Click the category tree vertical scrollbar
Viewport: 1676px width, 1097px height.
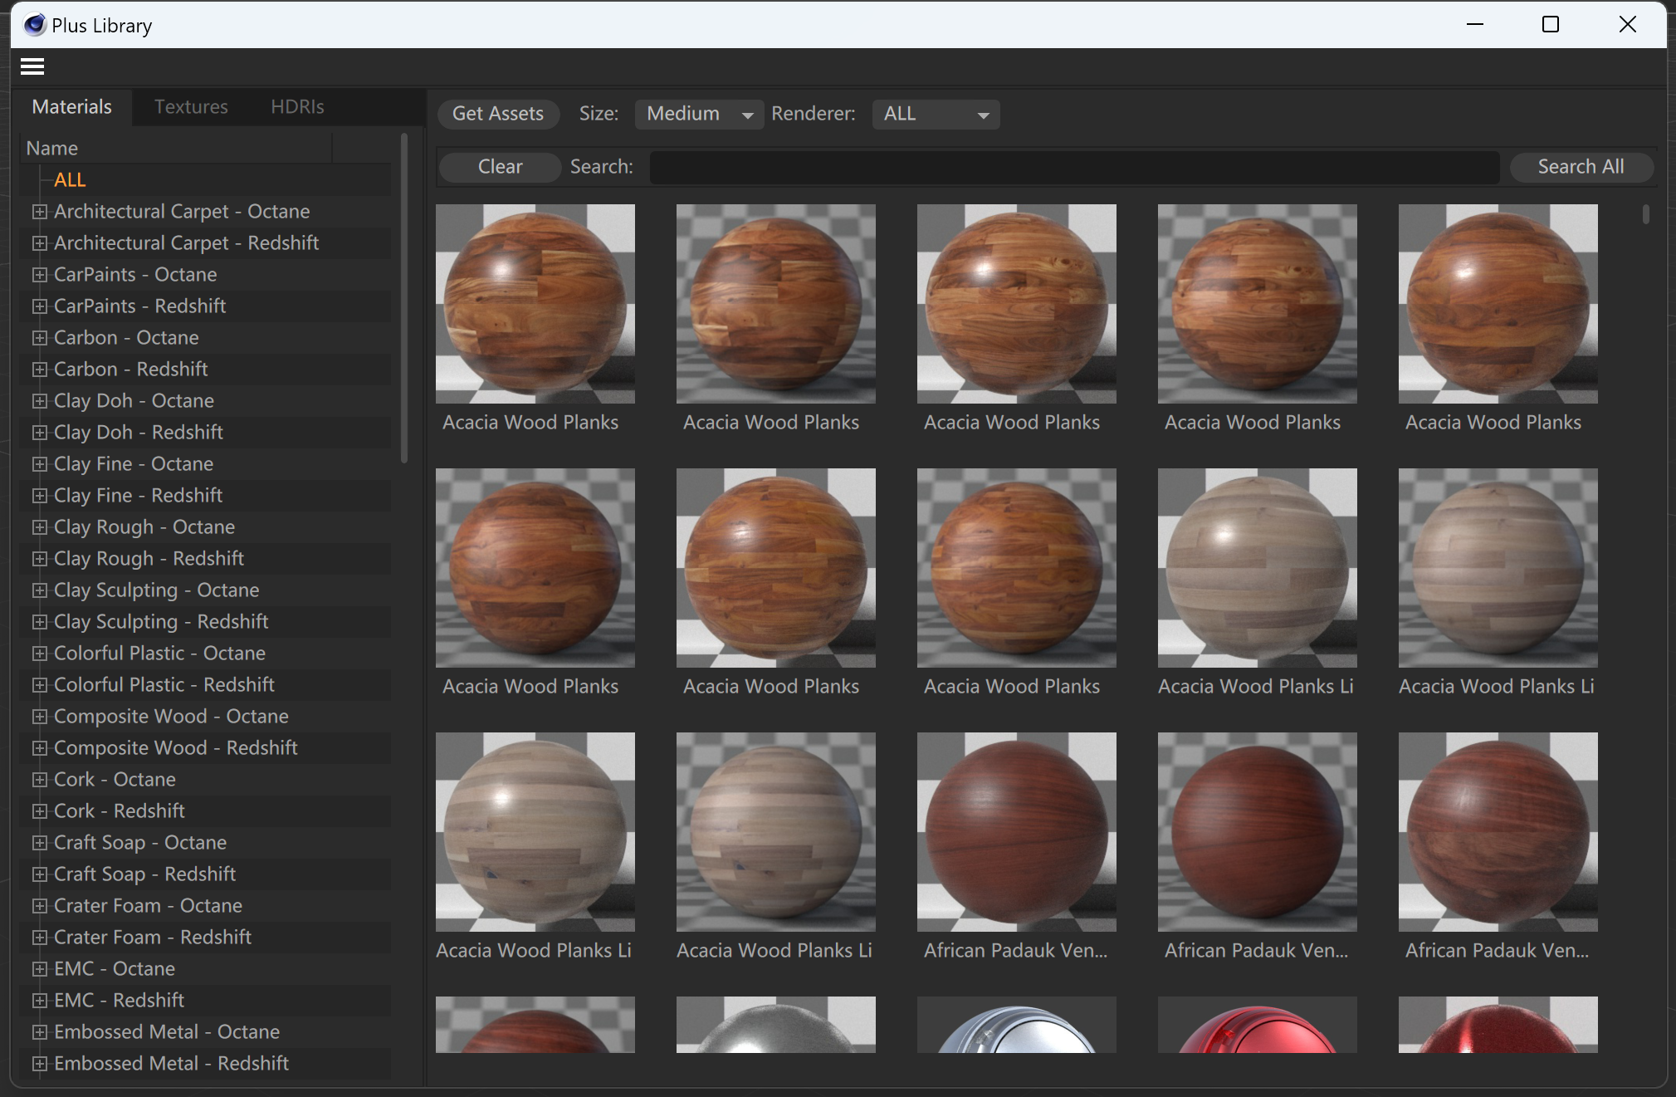(404, 299)
